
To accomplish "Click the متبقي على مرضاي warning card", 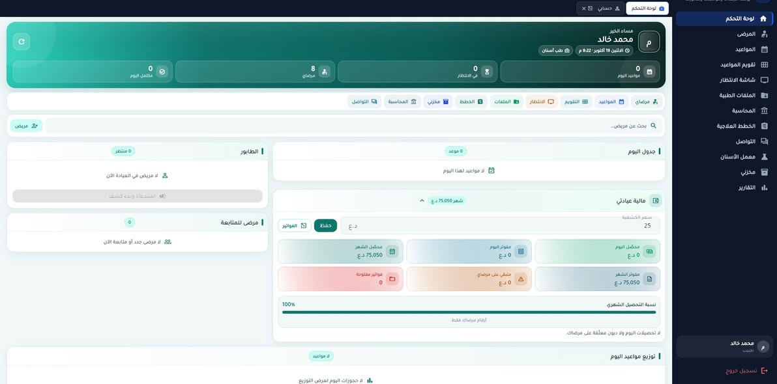I will pyautogui.click(x=469, y=279).
